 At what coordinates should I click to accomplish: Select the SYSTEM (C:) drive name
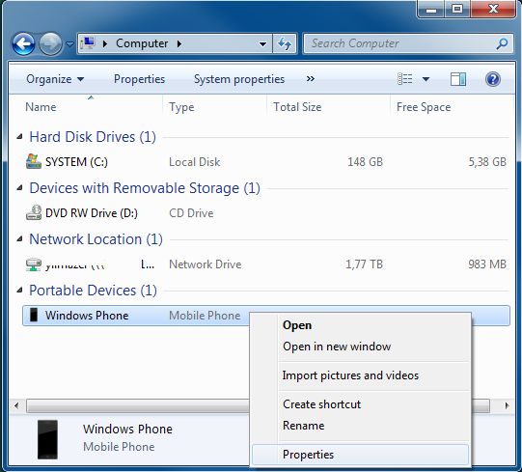[76, 162]
